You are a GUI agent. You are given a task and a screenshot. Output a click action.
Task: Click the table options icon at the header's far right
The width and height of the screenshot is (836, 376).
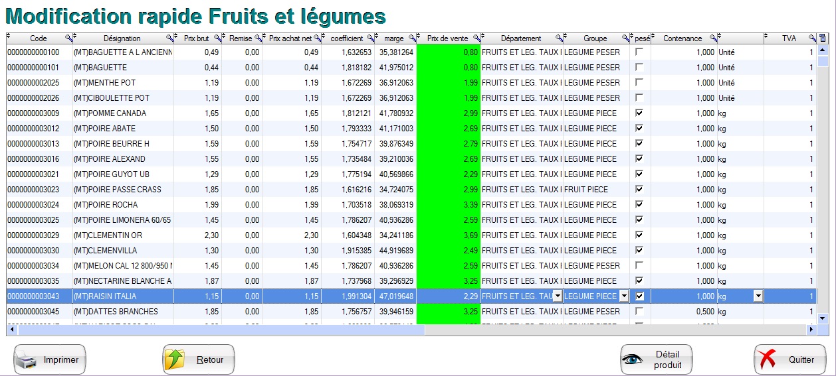(823, 38)
